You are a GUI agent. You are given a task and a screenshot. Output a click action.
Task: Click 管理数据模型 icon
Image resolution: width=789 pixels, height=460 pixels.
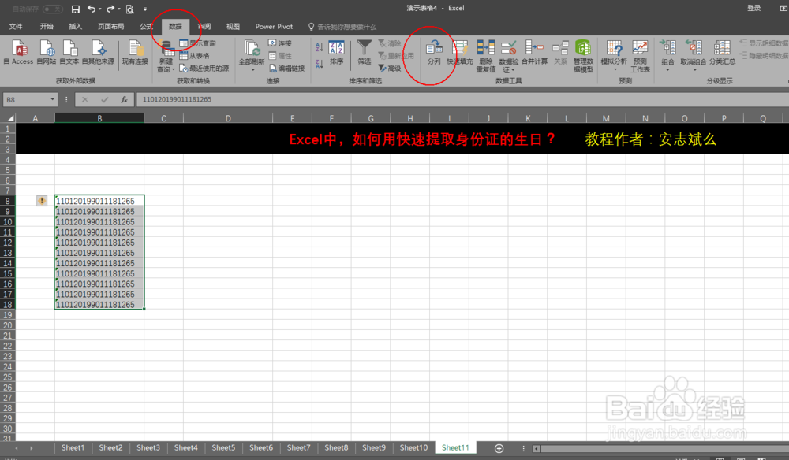583,56
